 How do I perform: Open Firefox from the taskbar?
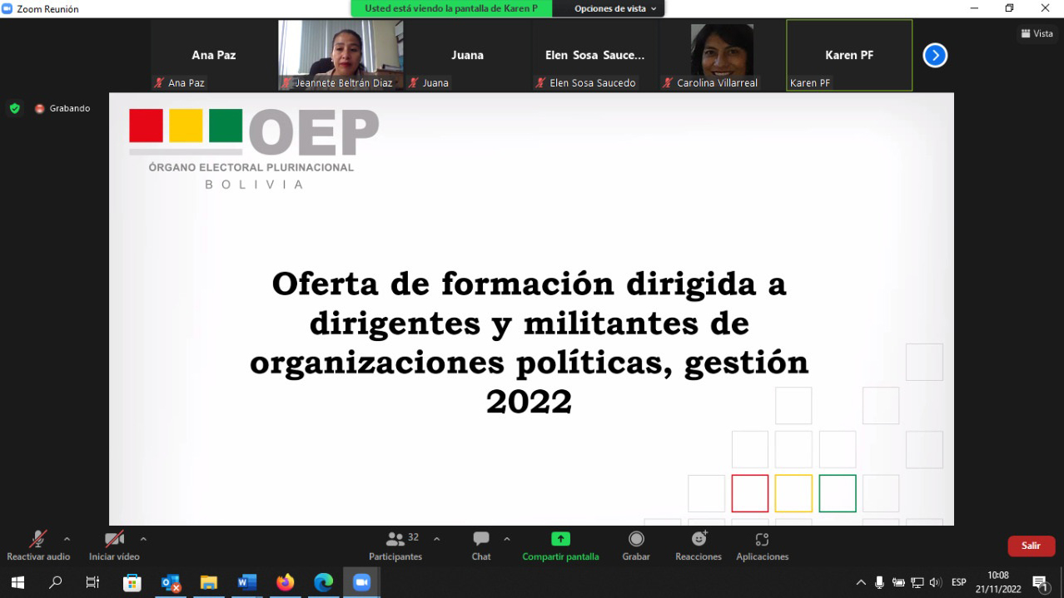286,582
